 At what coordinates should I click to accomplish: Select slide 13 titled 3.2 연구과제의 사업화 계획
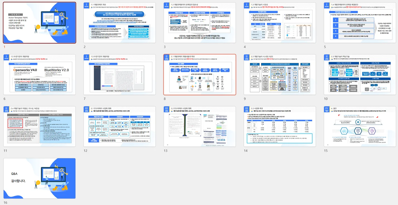point(200,126)
